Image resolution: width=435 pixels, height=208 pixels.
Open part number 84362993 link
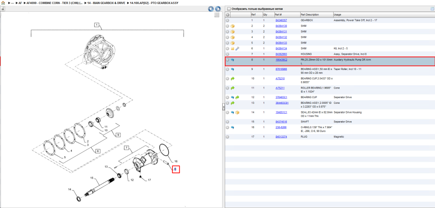pyautogui.click(x=281, y=54)
